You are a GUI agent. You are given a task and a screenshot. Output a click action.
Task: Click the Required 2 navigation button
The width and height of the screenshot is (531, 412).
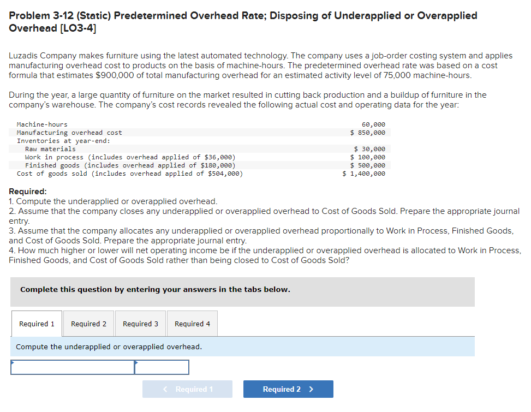[x=288, y=389]
